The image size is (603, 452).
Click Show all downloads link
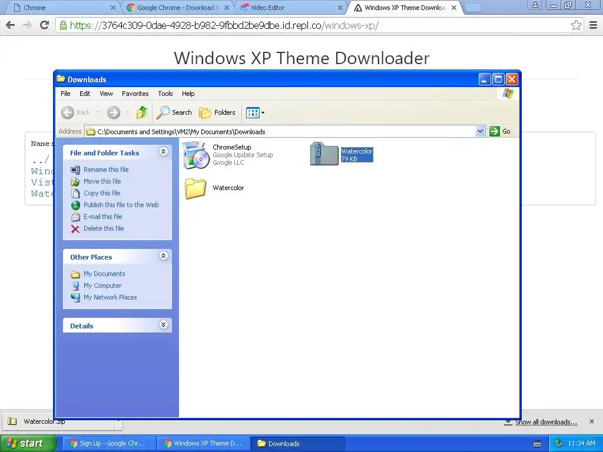(546, 422)
